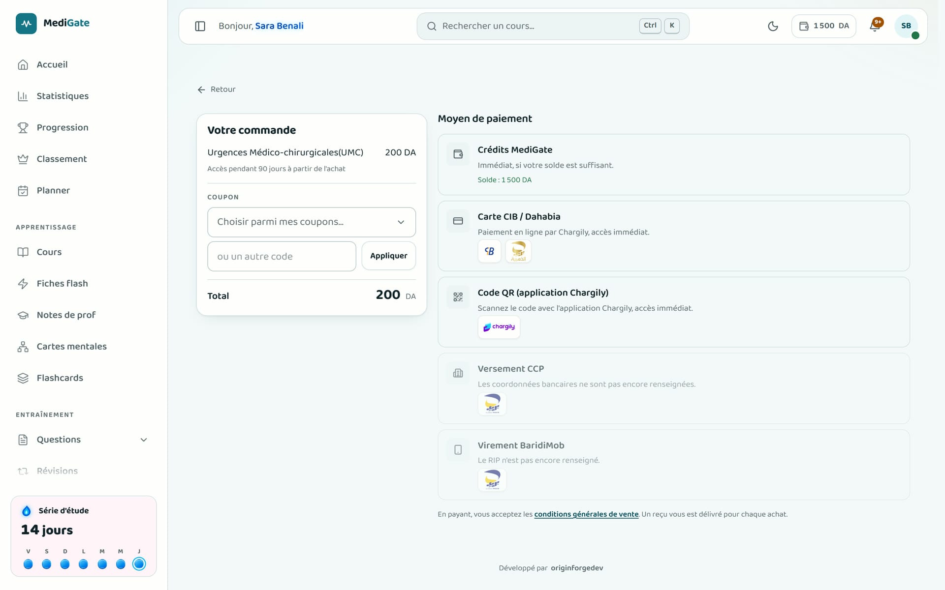
Task: Click the Crédits MediGate wallet icon
Action: pos(458,154)
